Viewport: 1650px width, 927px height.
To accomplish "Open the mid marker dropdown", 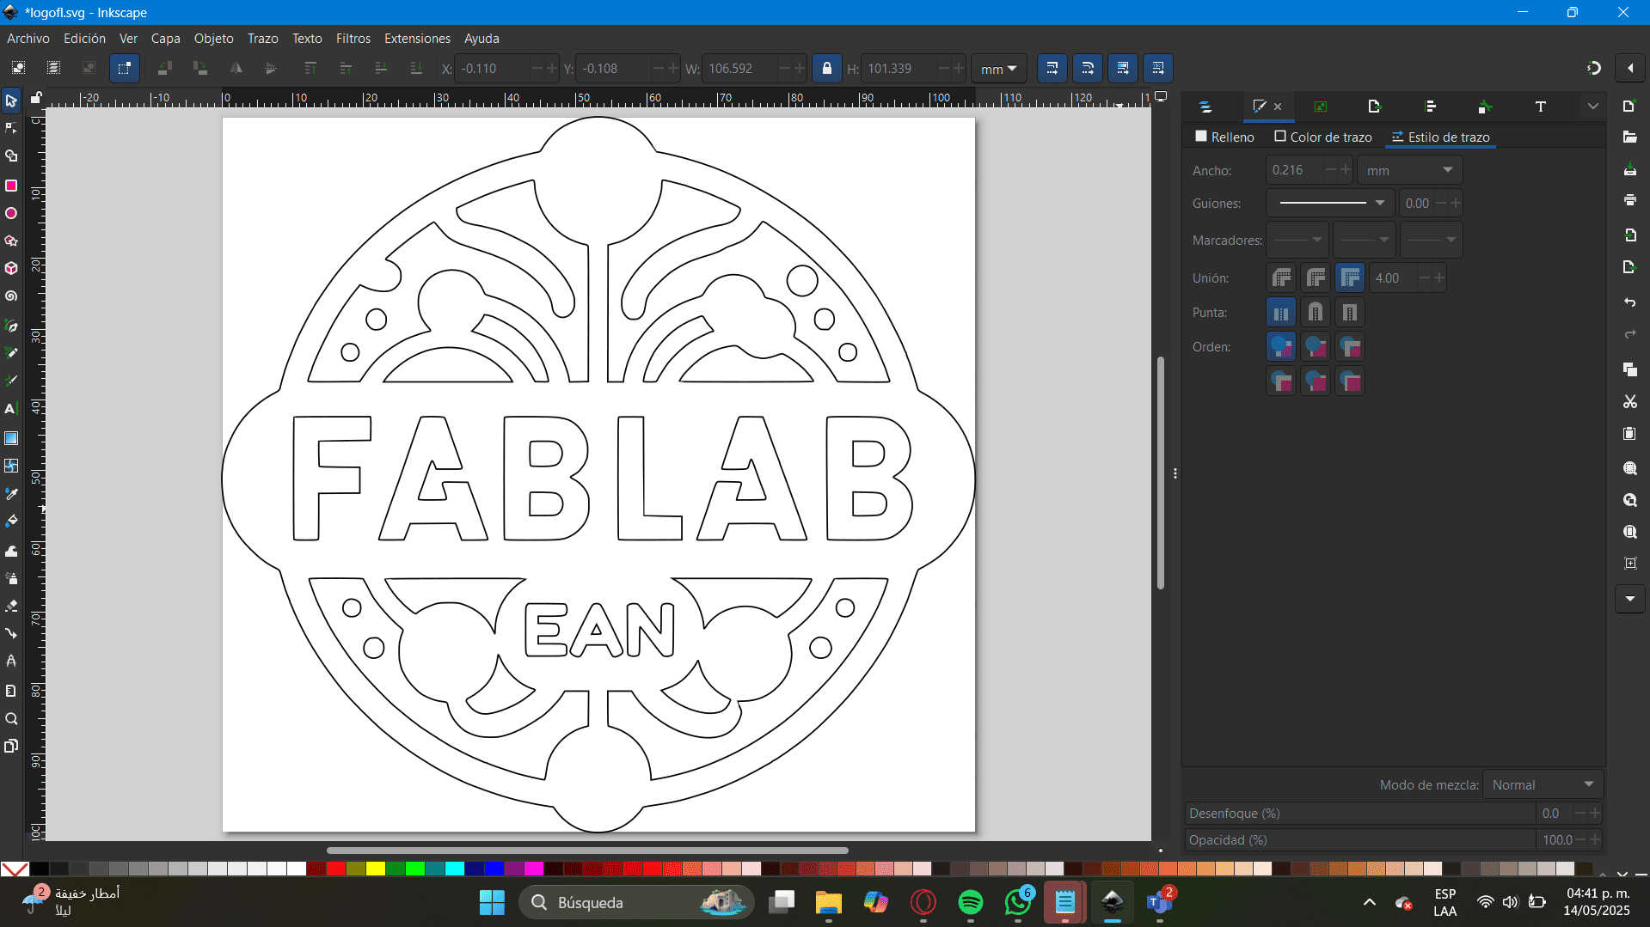I will click(x=1365, y=241).
